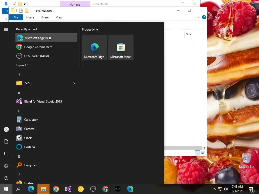Launch Blend for Visual Studio 2015
The width and height of the screenshot is (259, 194).
point(46,102)
